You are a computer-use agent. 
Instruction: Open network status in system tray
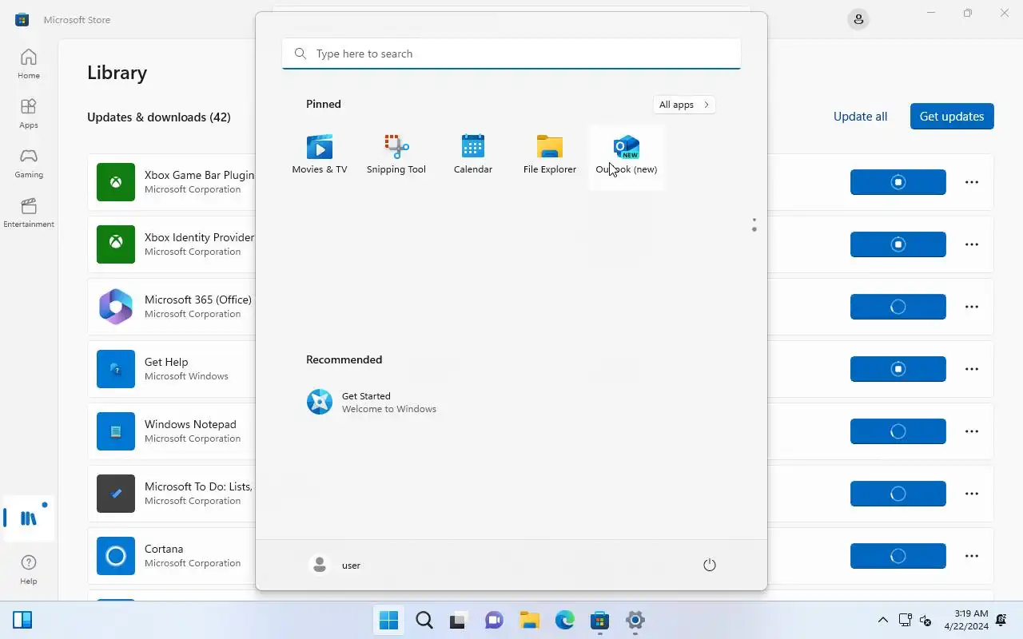click(x=906, y=620)
